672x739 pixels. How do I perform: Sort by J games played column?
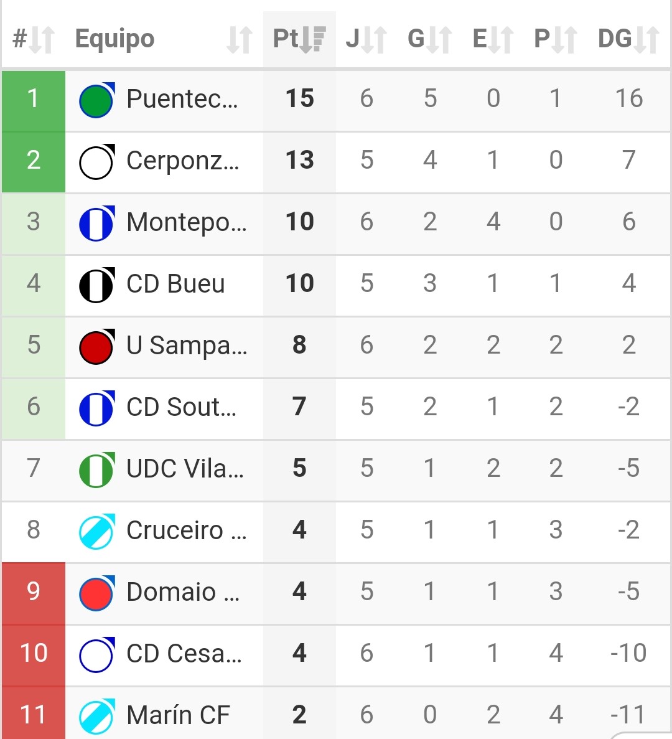pyautogui.click(x=366, y=39)
